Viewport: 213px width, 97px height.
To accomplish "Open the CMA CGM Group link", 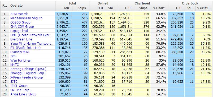I will pos(22,26).
